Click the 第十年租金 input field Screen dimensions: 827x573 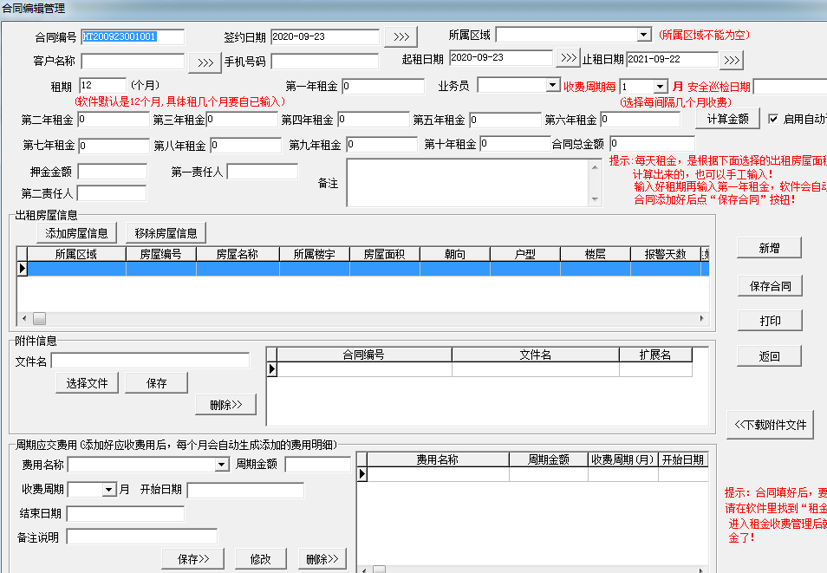point(516,144)
